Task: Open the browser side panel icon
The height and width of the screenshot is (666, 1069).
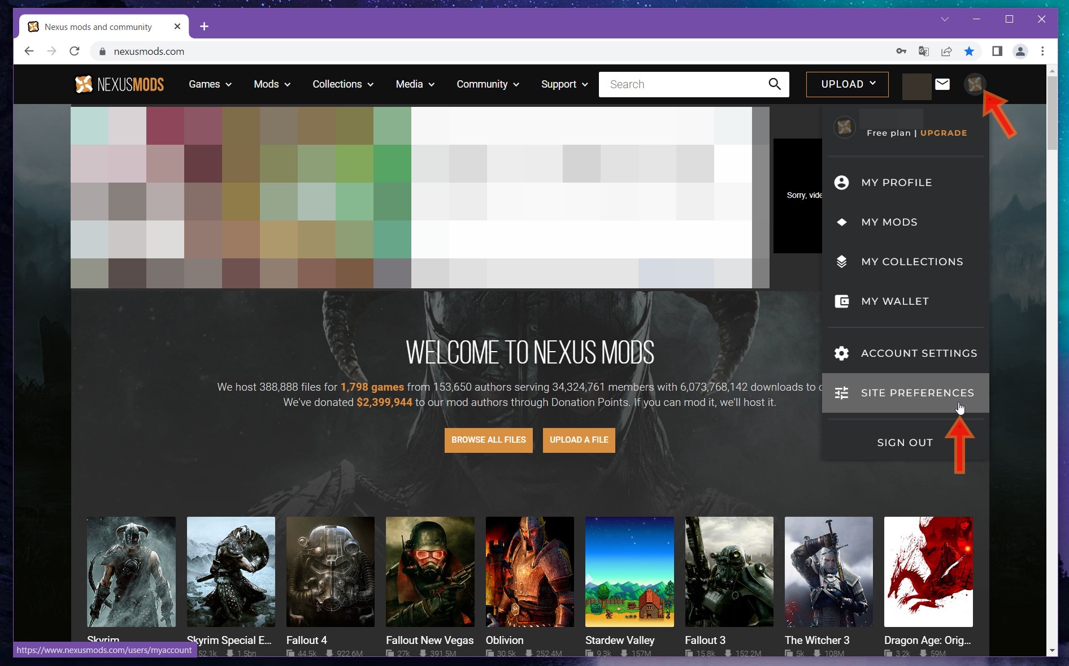Action: [997, 51]
